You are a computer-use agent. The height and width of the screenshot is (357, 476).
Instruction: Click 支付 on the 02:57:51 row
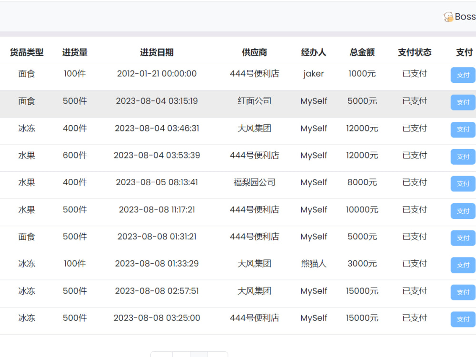coord(463,292)
